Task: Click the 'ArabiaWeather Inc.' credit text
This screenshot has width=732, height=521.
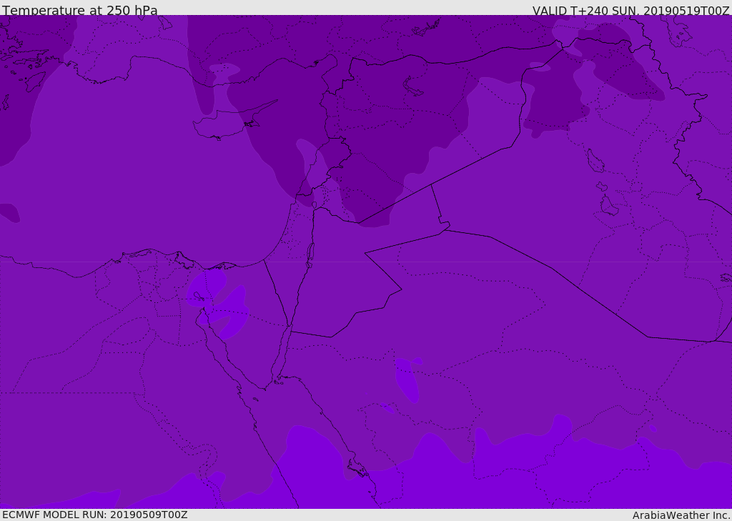Action: click(x=681, y=515)
